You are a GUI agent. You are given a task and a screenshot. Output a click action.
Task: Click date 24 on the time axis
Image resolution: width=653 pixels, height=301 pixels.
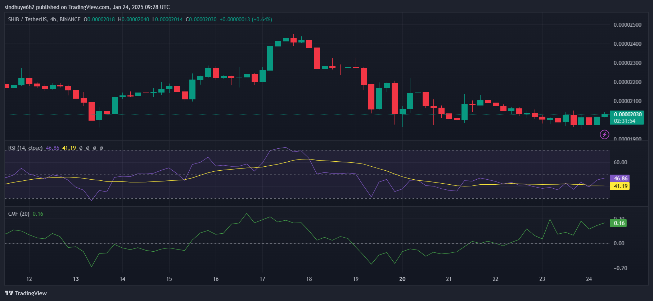[589, 279]
